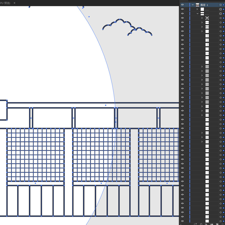Click the Make Clipping Mask icon
The height and width of the screenshot is (225, 225).
click(206, 224)
